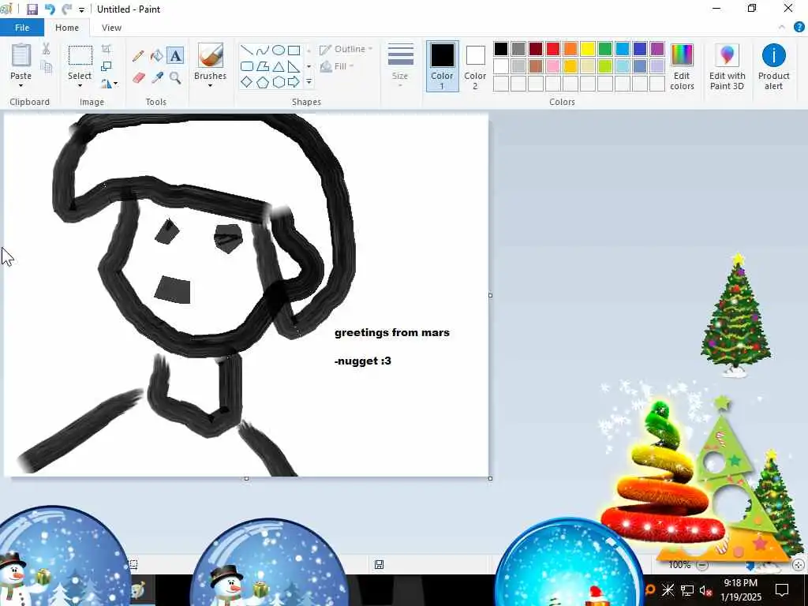Activate Color 1 foreground selector
The width and height of the screenshot is (808, 606).
tap(442, 66)
